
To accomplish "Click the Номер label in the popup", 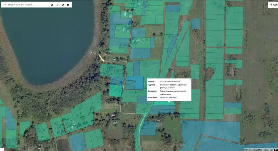I will (x=151, y=81).
